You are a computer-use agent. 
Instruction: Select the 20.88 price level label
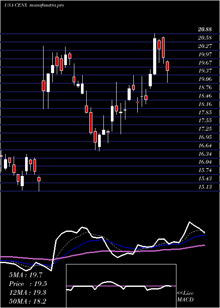[x=205, y=29]
